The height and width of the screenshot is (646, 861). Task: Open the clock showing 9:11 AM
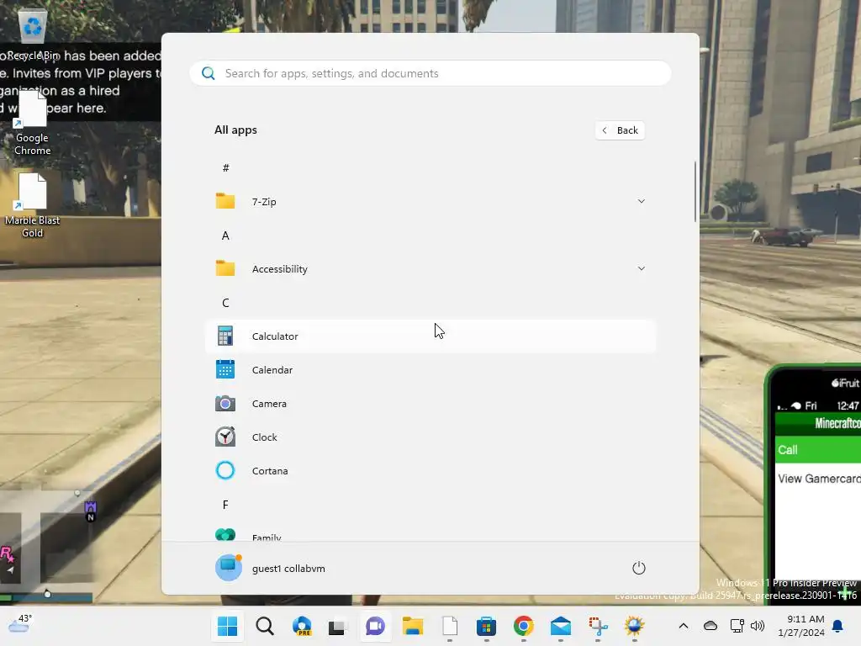(x=801, y=626)
